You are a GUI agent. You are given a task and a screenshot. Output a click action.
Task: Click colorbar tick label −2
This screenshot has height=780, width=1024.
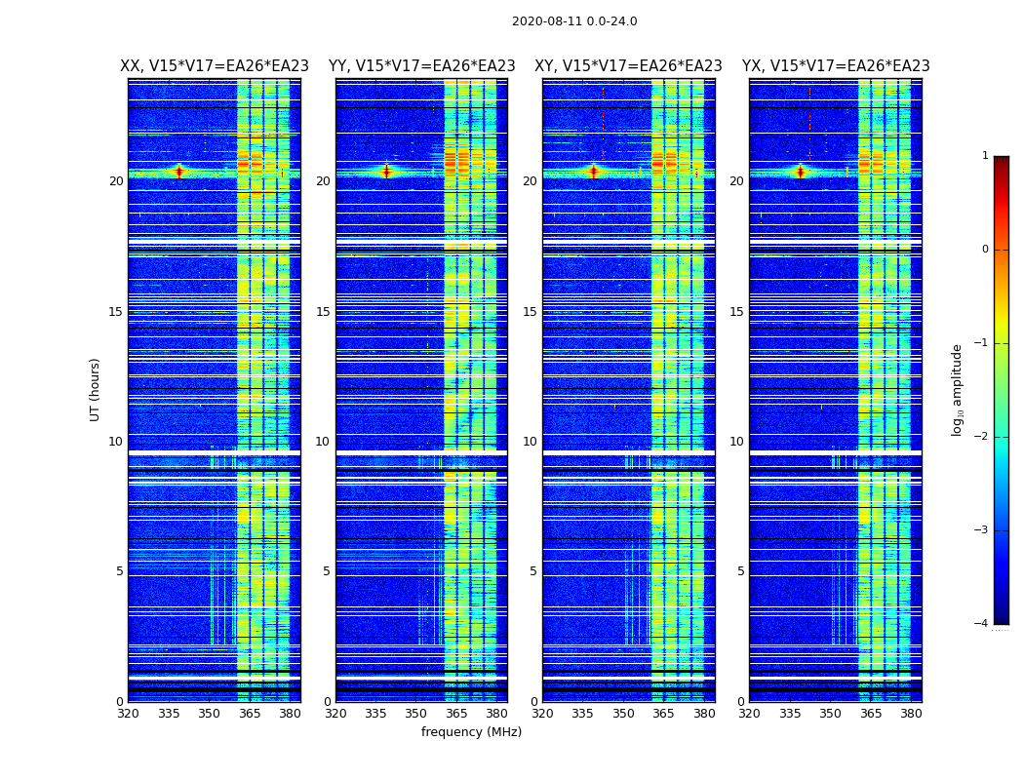(x=981, y=436)
